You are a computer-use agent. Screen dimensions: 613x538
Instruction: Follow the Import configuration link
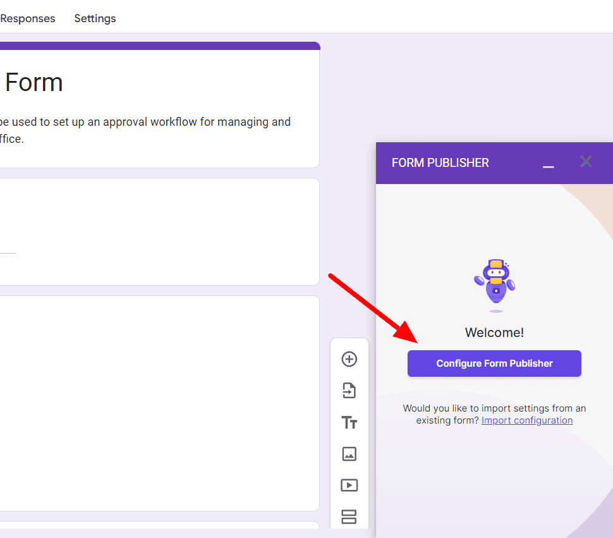pyautogui.click(x=527, y=420)
